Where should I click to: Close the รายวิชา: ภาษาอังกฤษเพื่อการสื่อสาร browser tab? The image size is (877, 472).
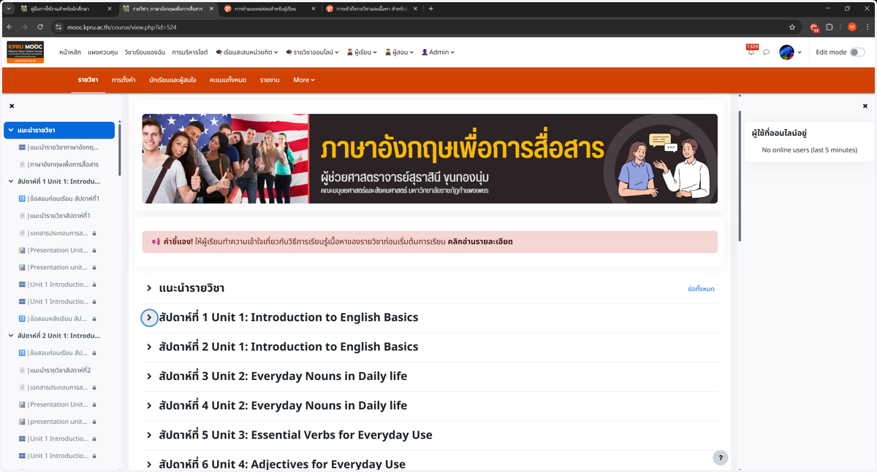point(211,9)
